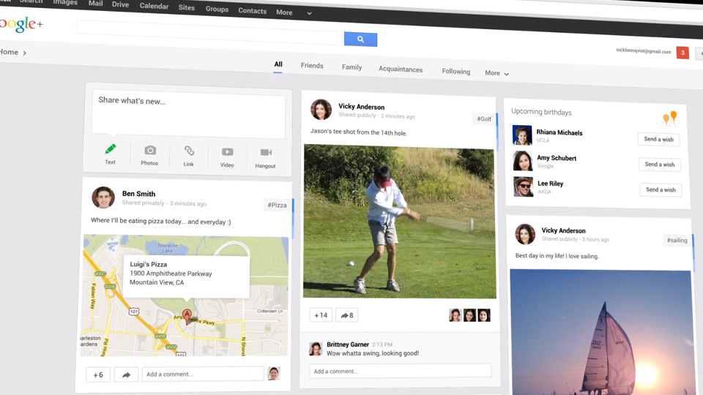
Task: Open the #Golf hashtag
Action: [484, 119]
